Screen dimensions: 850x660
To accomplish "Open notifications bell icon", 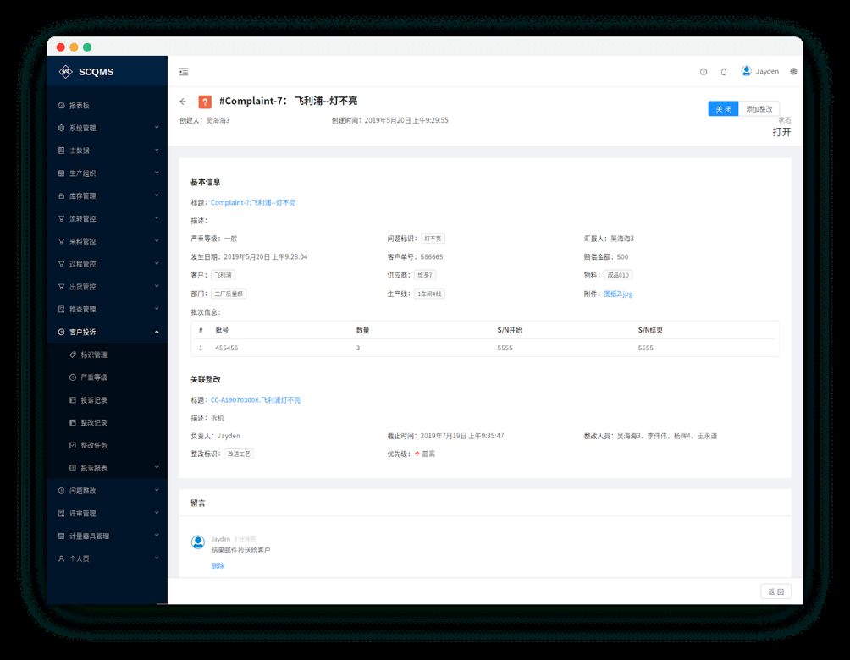I will pyautogui.click(x=723, y=72).
